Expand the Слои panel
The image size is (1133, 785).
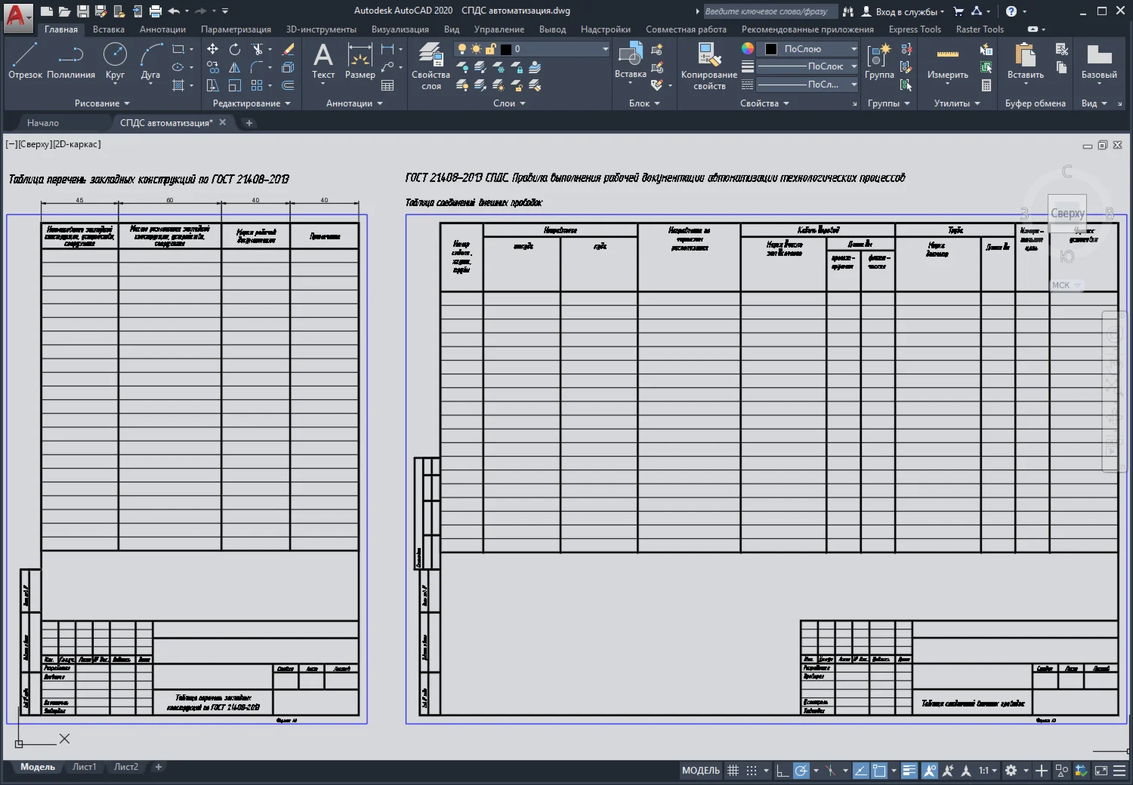tap(509, 103)
